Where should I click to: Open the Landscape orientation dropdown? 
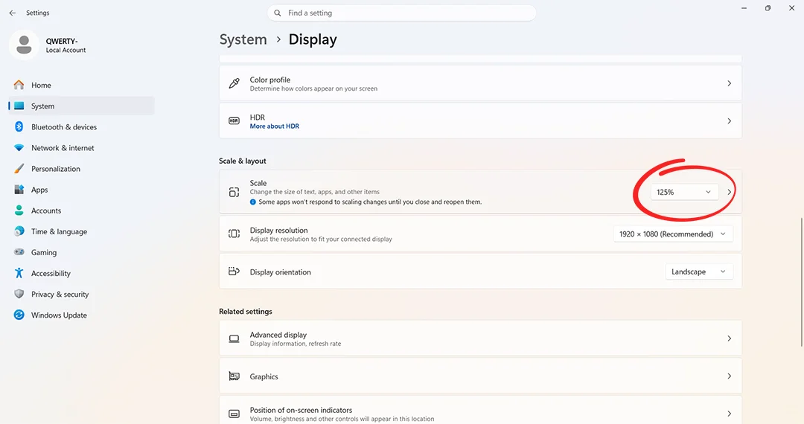(x=699, y=272)
